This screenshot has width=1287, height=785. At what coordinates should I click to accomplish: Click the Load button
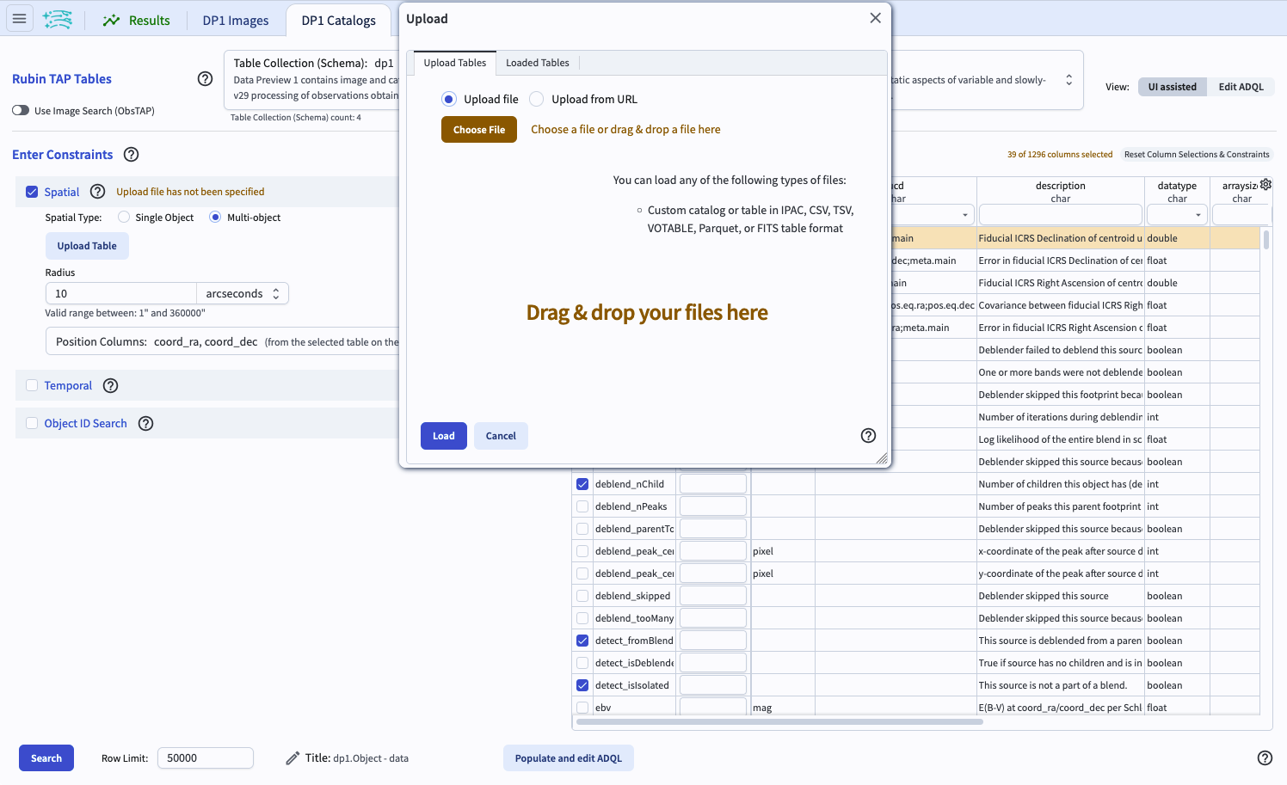pyautogui.click(x=443, y=436)
